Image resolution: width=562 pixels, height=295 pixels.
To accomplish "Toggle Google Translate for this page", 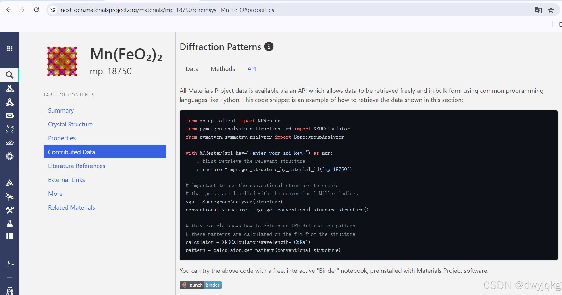I will tap(539, 10).
